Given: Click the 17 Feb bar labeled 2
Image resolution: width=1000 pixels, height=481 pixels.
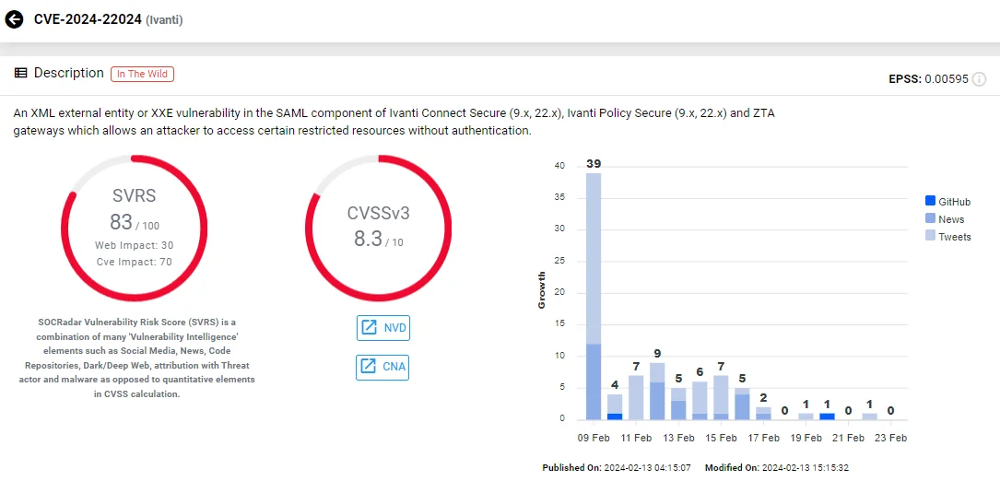Looking at the screenshot, I should (x=763, y=414).
